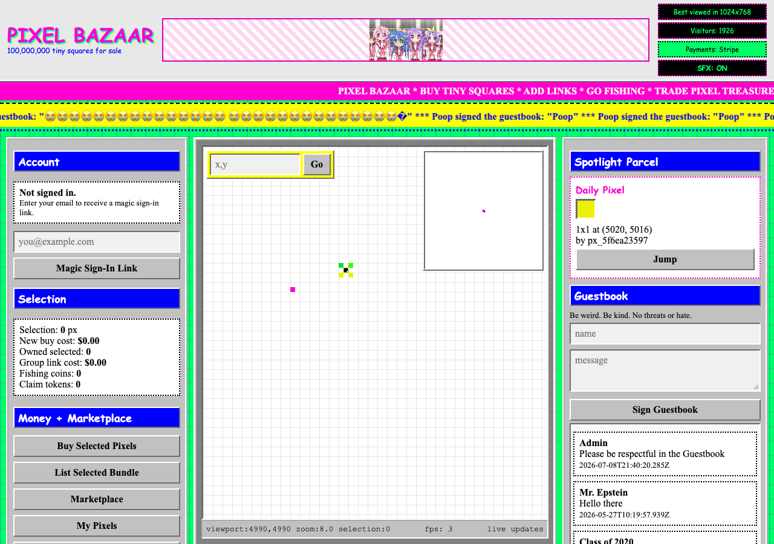The width and height of the screenshot is (774, 544).
Task: Click the 'Claim tokens: 0' line
Action: 50,384
